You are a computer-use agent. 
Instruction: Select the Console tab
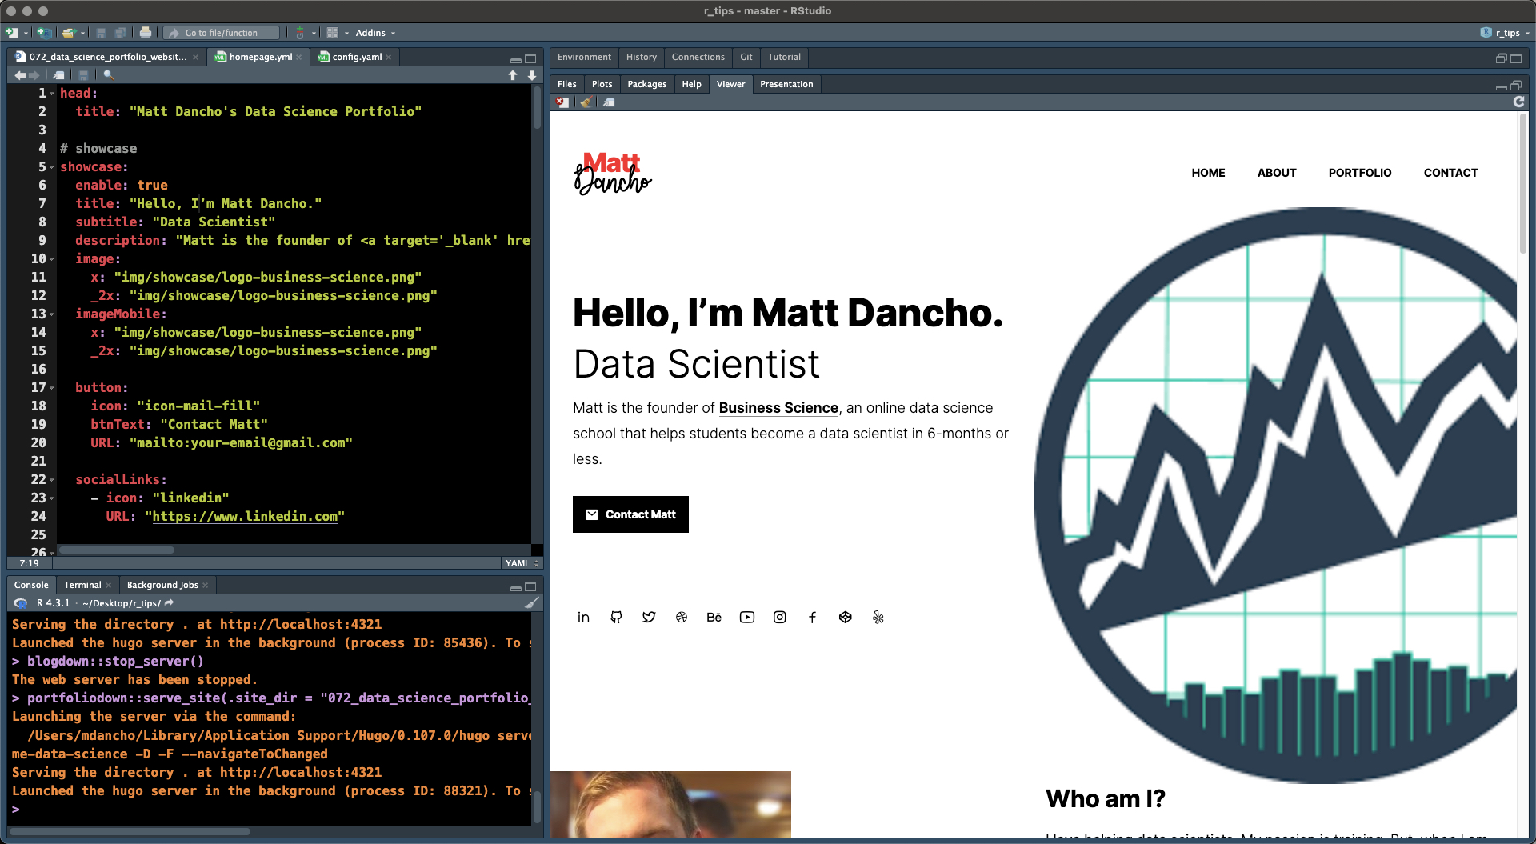point(31,585)
